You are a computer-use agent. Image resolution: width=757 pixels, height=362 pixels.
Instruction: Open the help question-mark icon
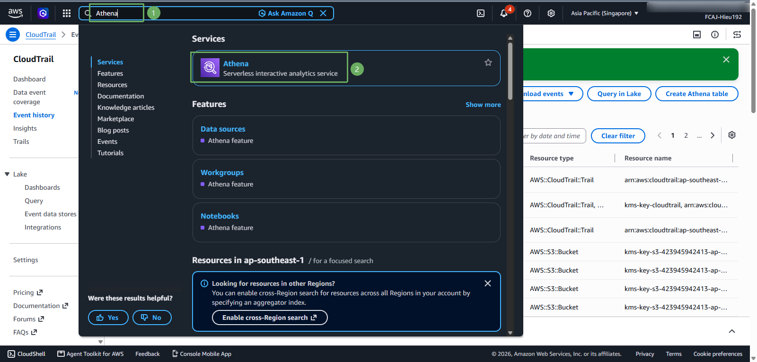(528, 13)
